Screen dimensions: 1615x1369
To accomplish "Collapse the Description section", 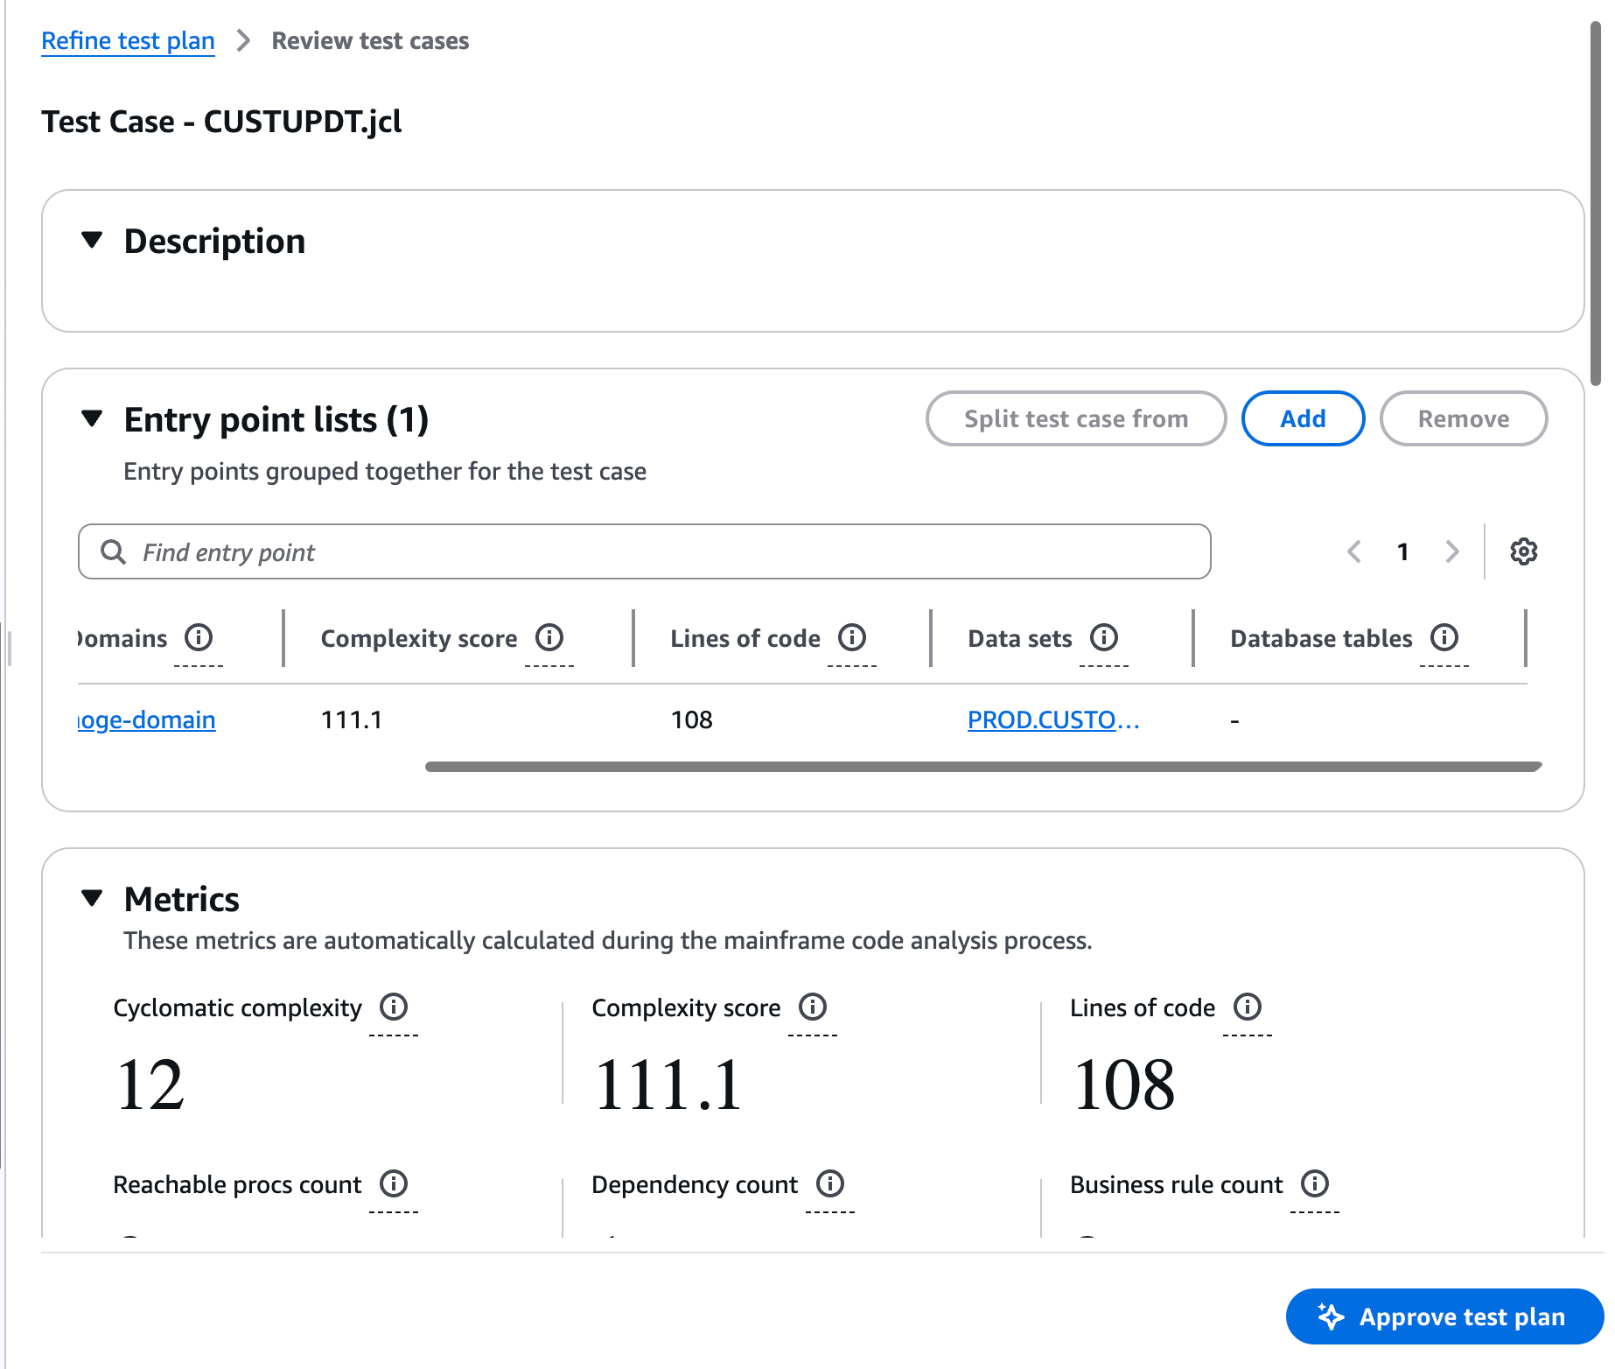I will (92, 241).
